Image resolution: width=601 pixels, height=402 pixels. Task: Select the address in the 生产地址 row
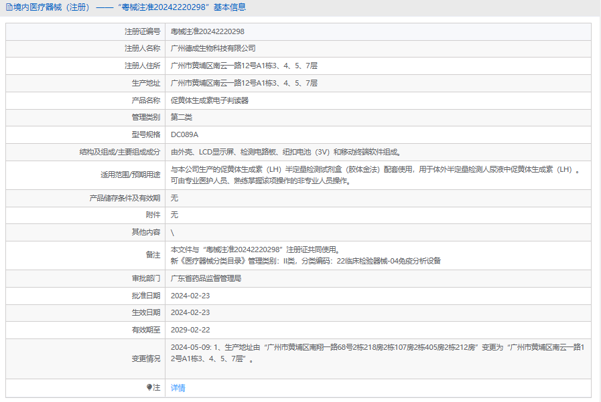click(x=244, y=83)
